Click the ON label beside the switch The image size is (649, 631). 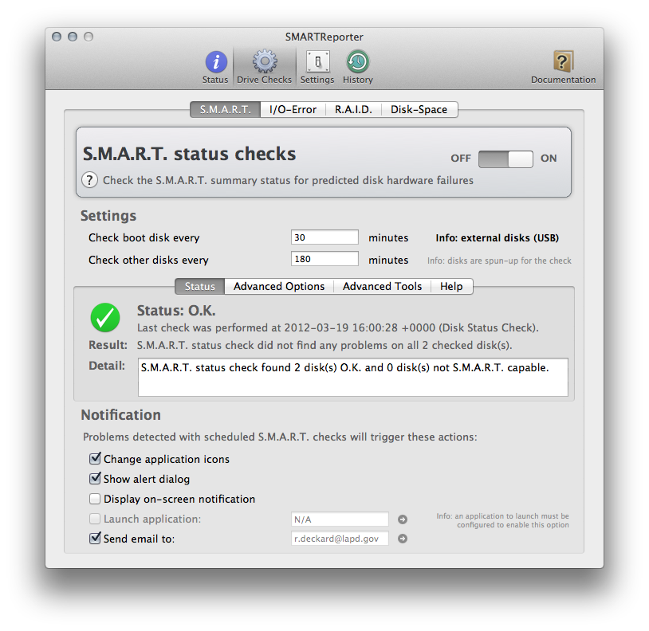(549, 159)
